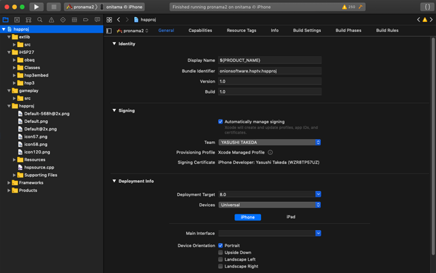Enable Landscape Right orientation
This screenshot has height=273, width=436.
click(x=221, y=266)
